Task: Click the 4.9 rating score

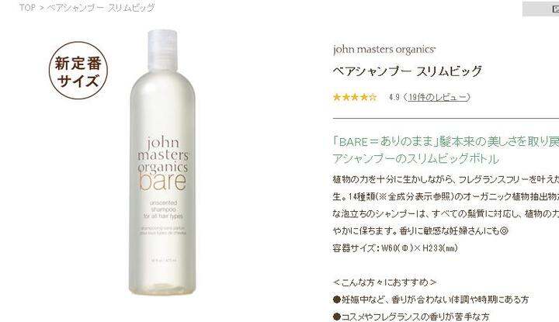Action: pos(394,97)
